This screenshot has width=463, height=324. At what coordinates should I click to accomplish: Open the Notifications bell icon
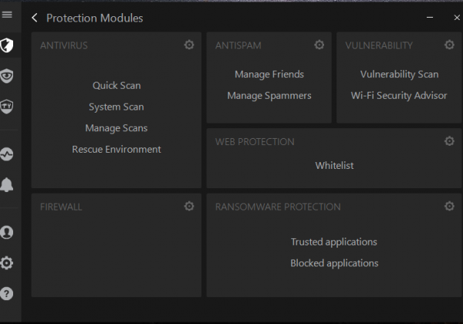6,185
